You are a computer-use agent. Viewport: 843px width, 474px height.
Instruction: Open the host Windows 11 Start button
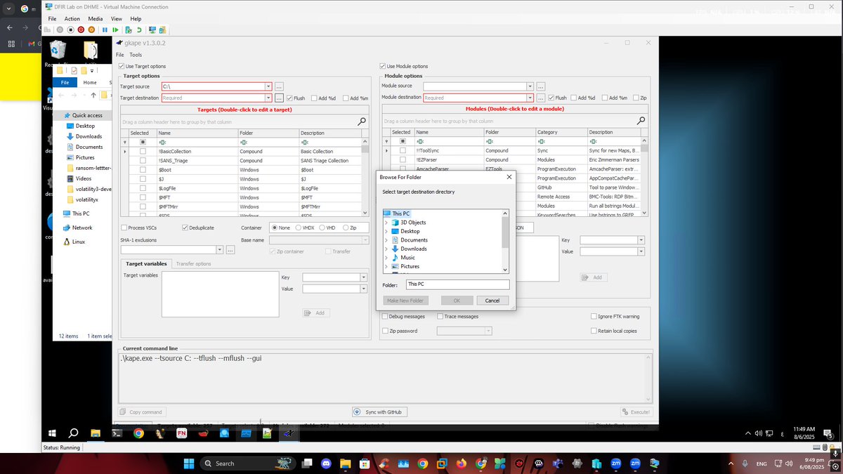(x=189, y=463)
